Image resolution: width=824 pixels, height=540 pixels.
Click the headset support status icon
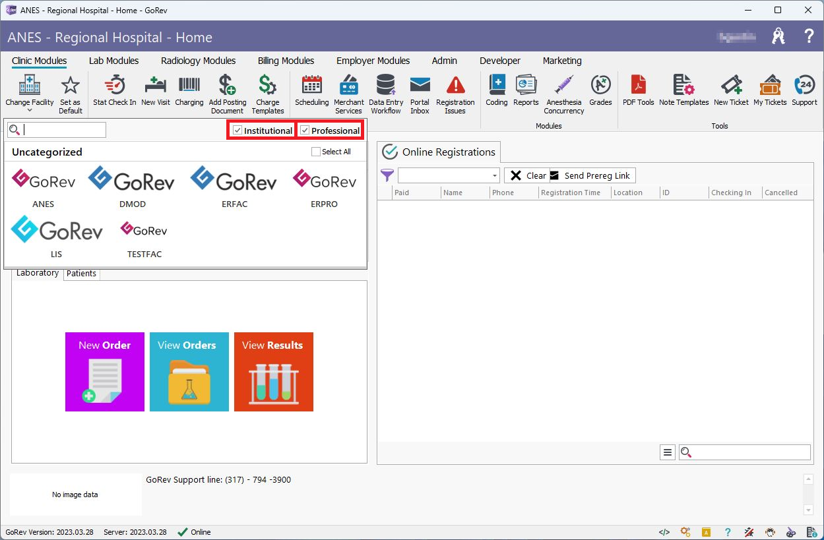pyautogui.click(x=770, y=532)
